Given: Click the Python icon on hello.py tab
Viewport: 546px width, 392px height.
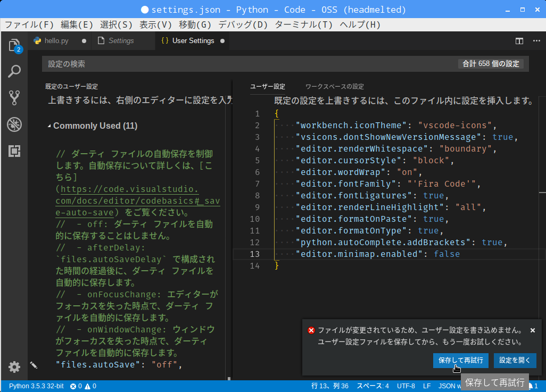Looking at the screenshot, I should point(37,41).
